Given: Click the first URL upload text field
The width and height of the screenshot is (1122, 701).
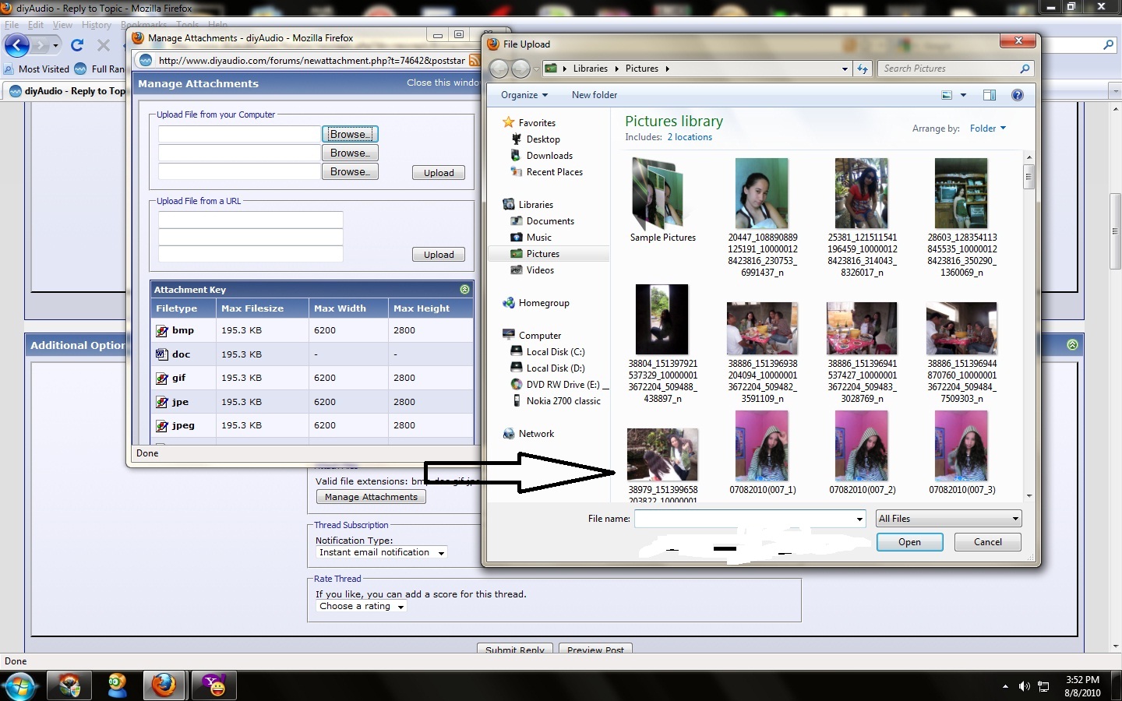Looking at the screenshot, I should point(251,220).
